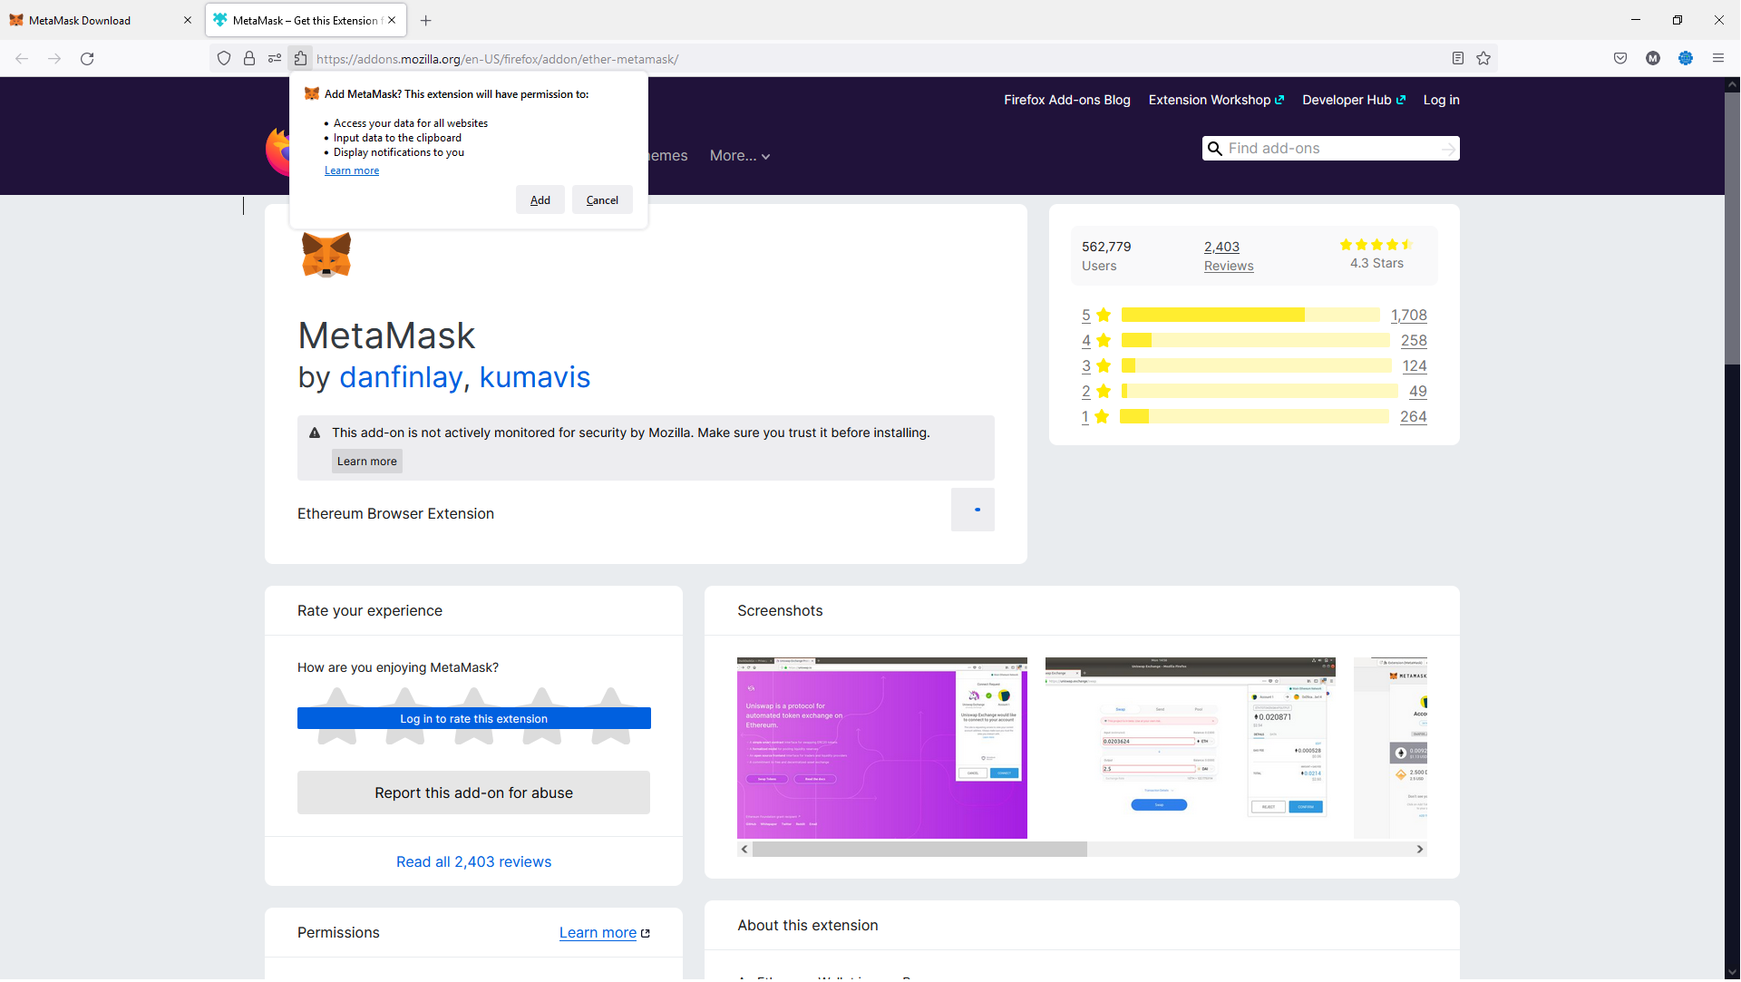The height and width of the screenshot is (982, 1741).
Task: Report this add-on for abuse
Action: tap(473, 793)
